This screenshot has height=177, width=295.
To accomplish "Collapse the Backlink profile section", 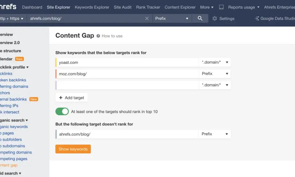I will point(14,67).
